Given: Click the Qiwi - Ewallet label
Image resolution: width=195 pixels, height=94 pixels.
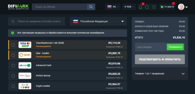Looking at the screenshot, I should point(43,53).
